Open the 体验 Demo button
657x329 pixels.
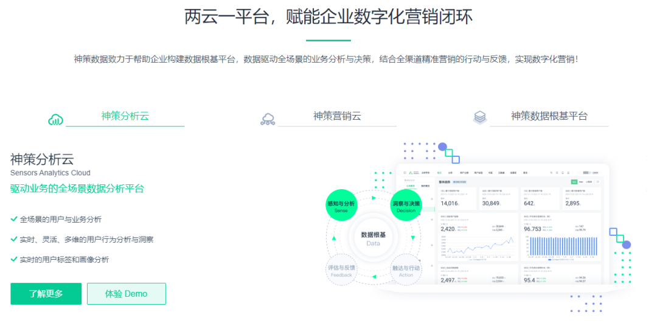pos(126,294)
